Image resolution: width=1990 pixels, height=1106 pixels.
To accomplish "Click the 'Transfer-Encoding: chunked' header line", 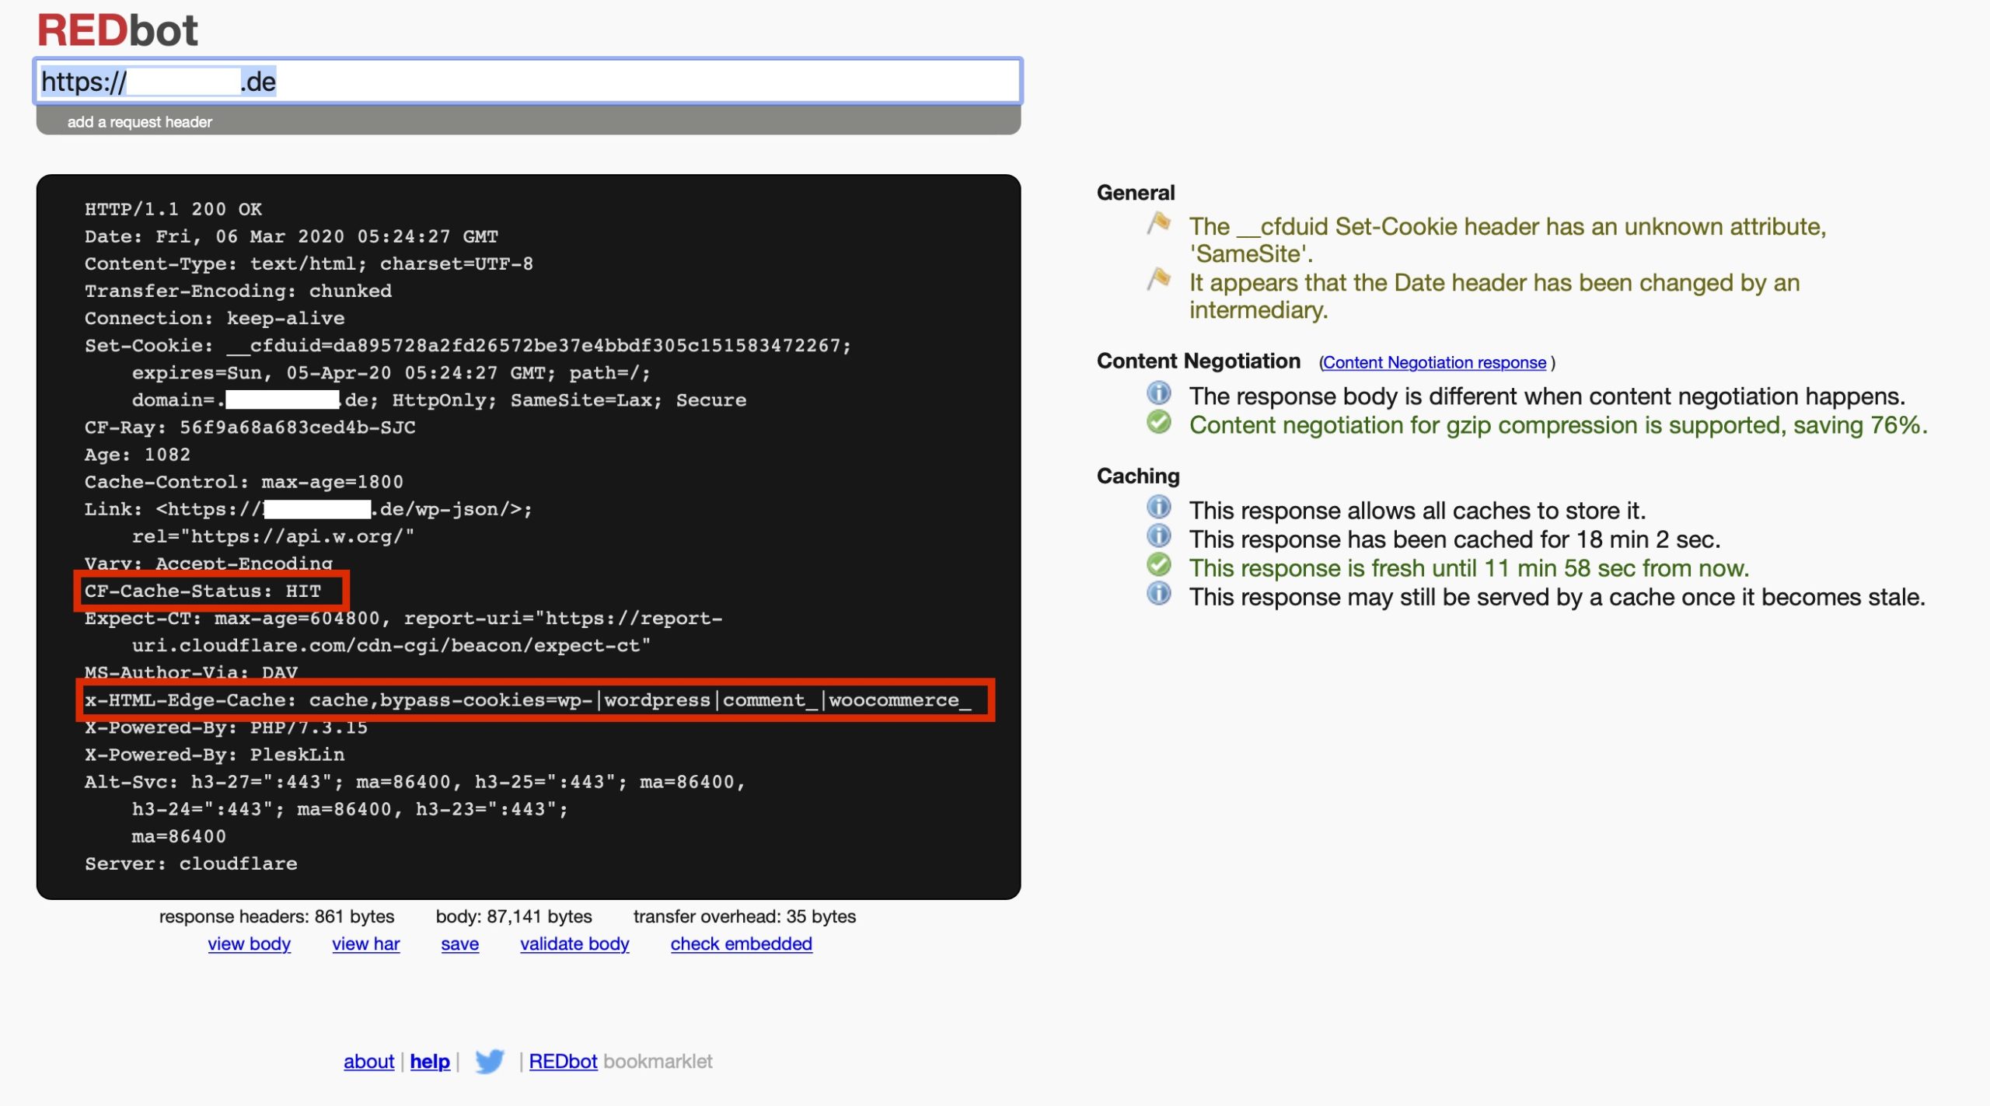I will coord(238,291).
